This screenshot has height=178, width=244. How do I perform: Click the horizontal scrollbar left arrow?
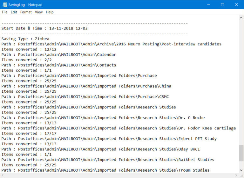click(3, 175)
